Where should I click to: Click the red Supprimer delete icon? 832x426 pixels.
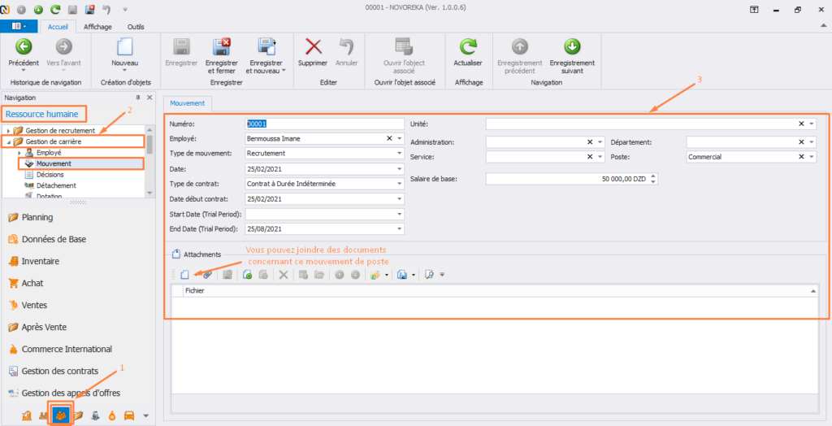click(x=314, y=46)
